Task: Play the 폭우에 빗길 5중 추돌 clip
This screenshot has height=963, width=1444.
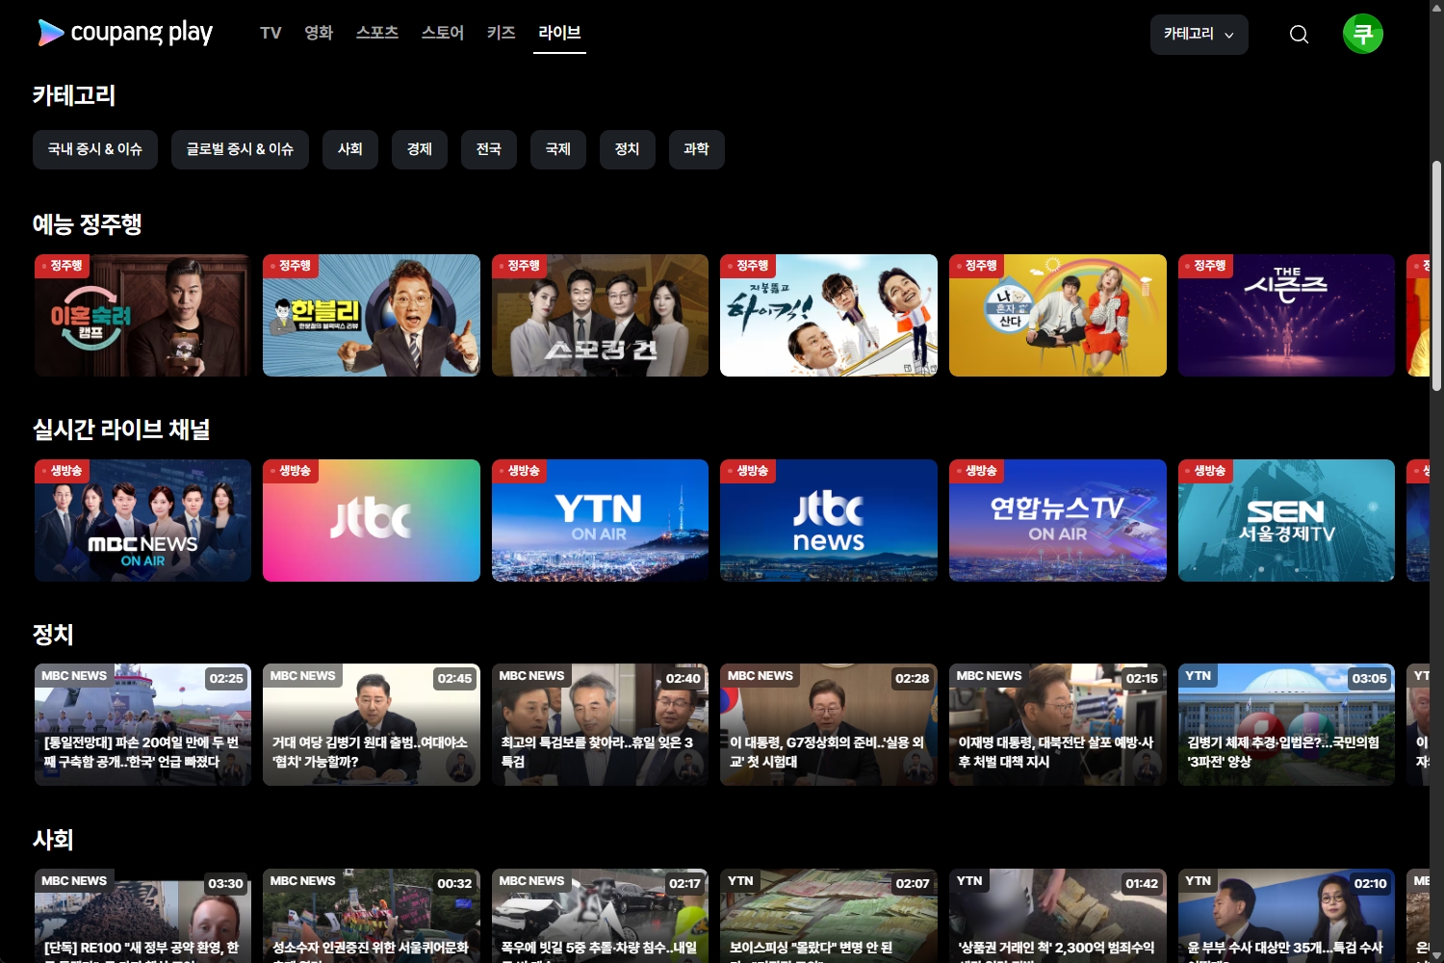Action: click(600, 916)
